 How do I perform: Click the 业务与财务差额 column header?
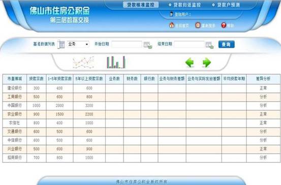click(172, 79)
